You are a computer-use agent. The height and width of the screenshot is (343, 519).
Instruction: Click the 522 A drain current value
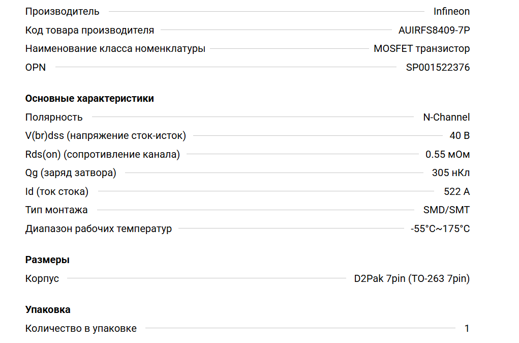point(456,191)
